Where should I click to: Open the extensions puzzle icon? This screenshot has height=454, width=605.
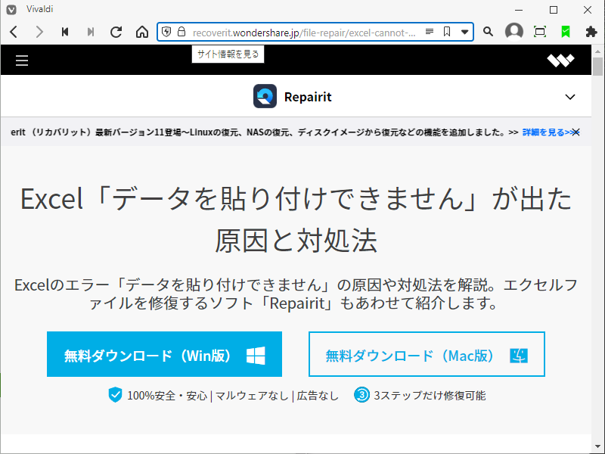(x=591, y=32)
